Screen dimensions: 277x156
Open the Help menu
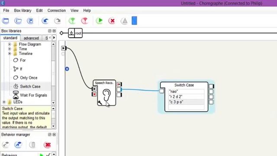[87, 10]
